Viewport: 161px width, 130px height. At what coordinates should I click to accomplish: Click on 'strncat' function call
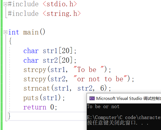(x=37, y=88)
